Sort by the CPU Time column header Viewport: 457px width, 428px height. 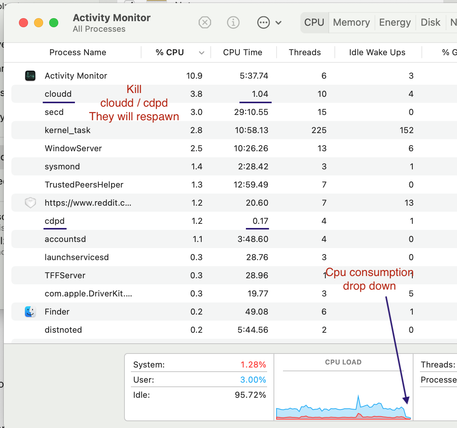[x=242, y=53]
